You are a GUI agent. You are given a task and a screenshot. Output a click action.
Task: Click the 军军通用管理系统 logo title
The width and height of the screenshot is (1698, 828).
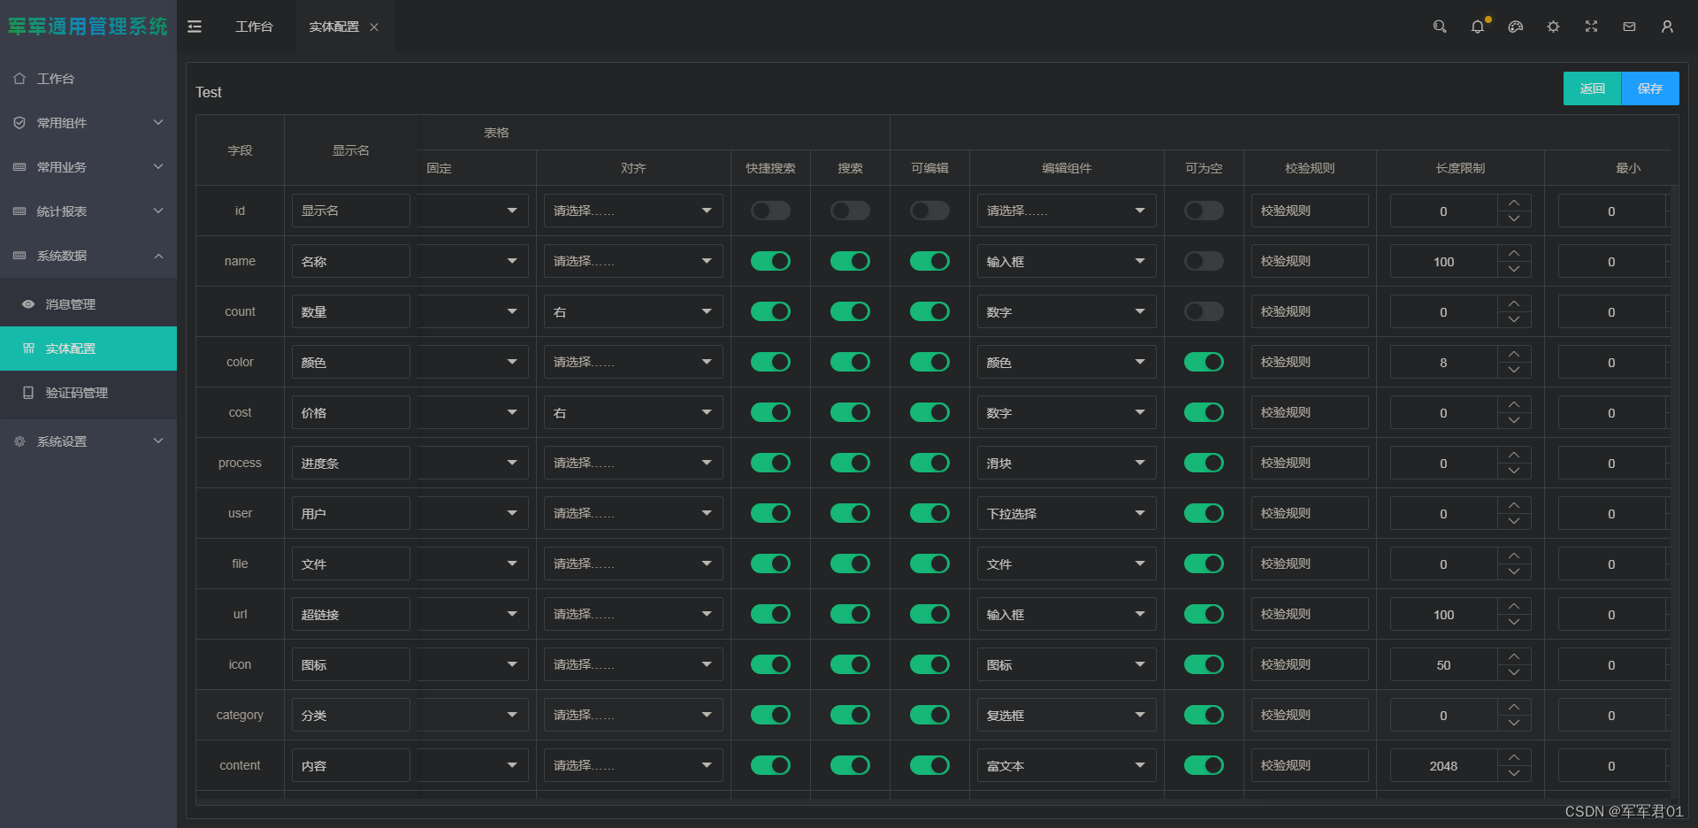click(x=88, y=27)
